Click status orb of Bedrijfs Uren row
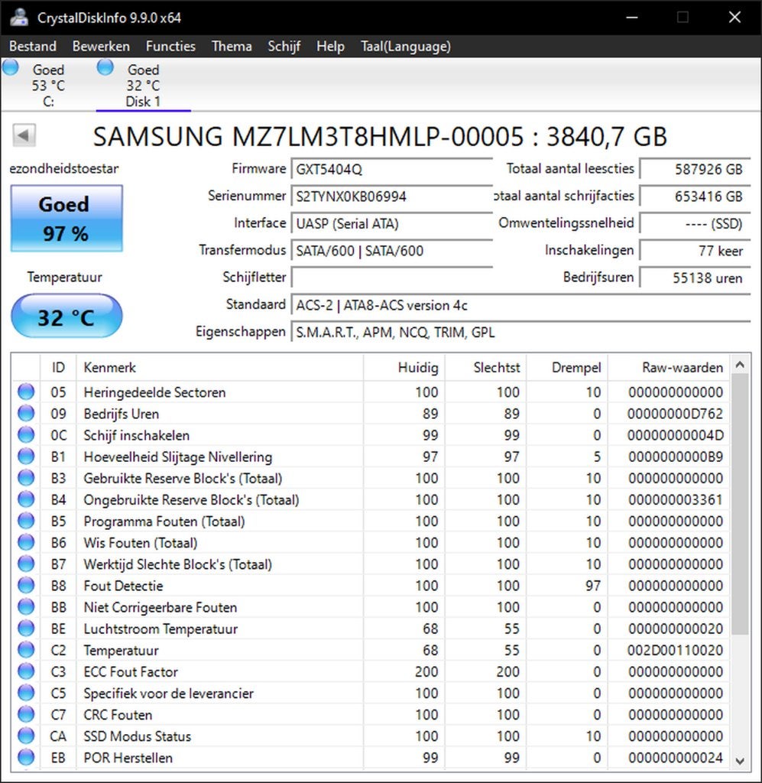The image size is (762, 783). [26, 414]
